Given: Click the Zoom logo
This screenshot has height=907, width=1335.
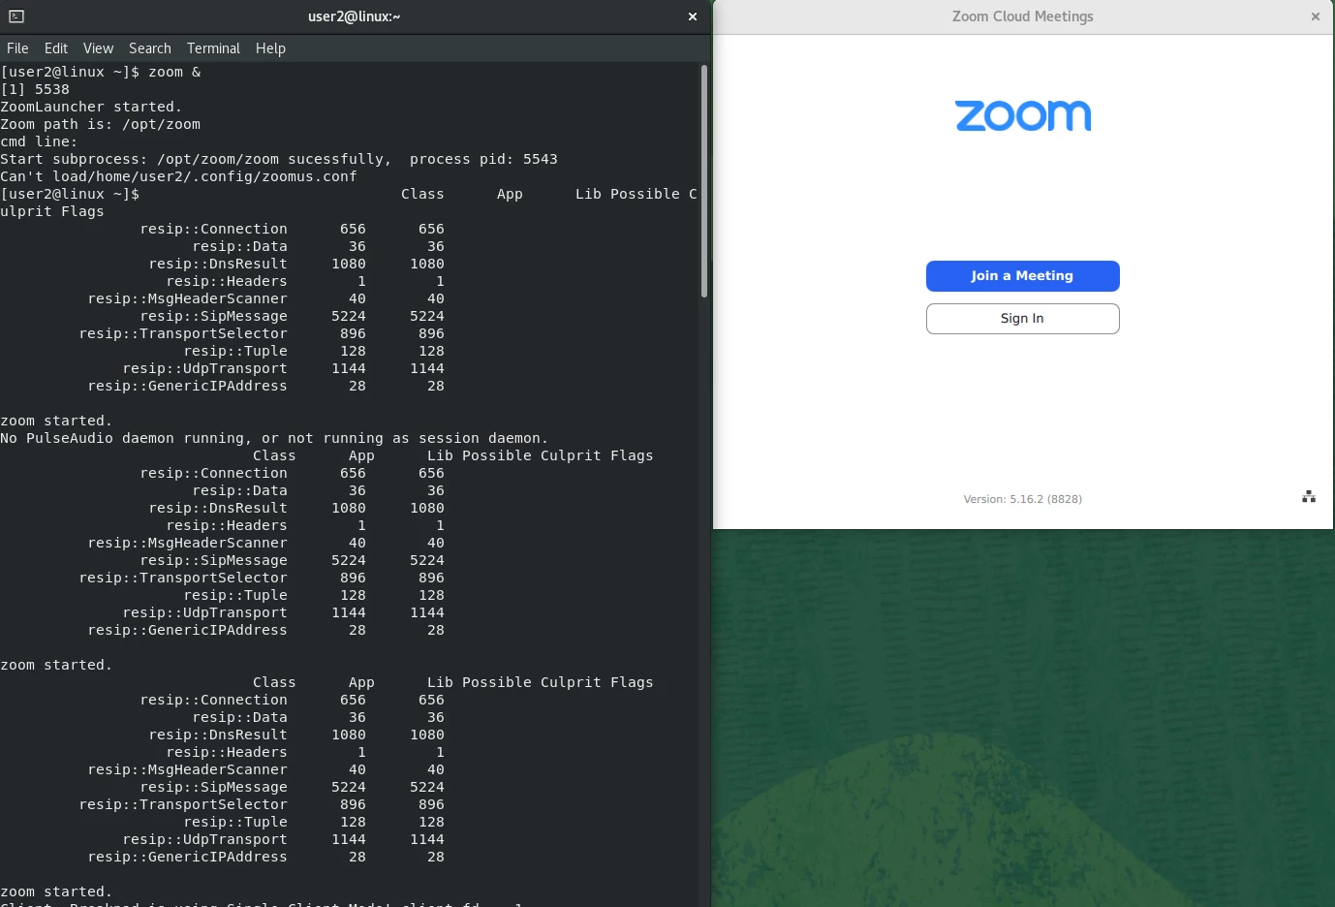Looking at the screenshot, I should tap(1023, 115).
